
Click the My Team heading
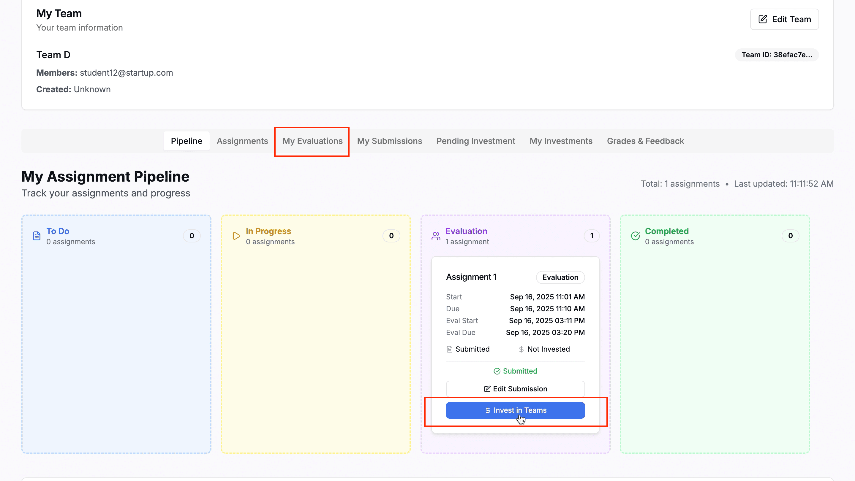coord(59,13)
